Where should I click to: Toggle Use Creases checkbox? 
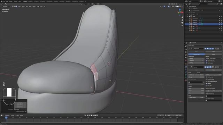[206, 63]
